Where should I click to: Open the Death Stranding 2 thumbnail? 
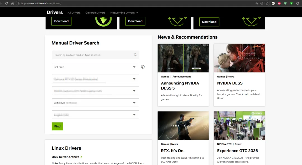pyautogui.click(x=239, y=58)
